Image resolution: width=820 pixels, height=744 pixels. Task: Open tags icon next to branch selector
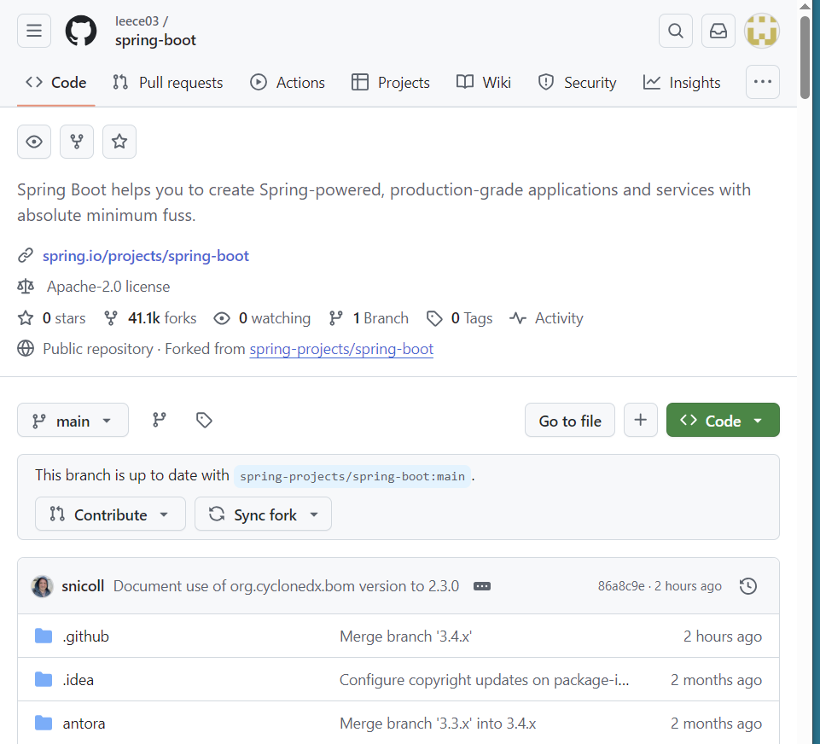click(204, 420)
